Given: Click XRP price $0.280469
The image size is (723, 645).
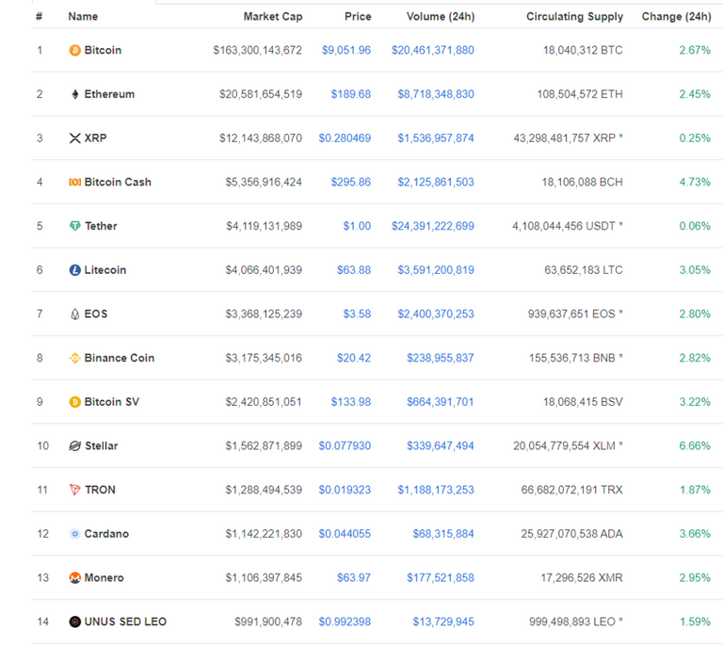Looking at the screenshot, I should (x=345, y=138).
